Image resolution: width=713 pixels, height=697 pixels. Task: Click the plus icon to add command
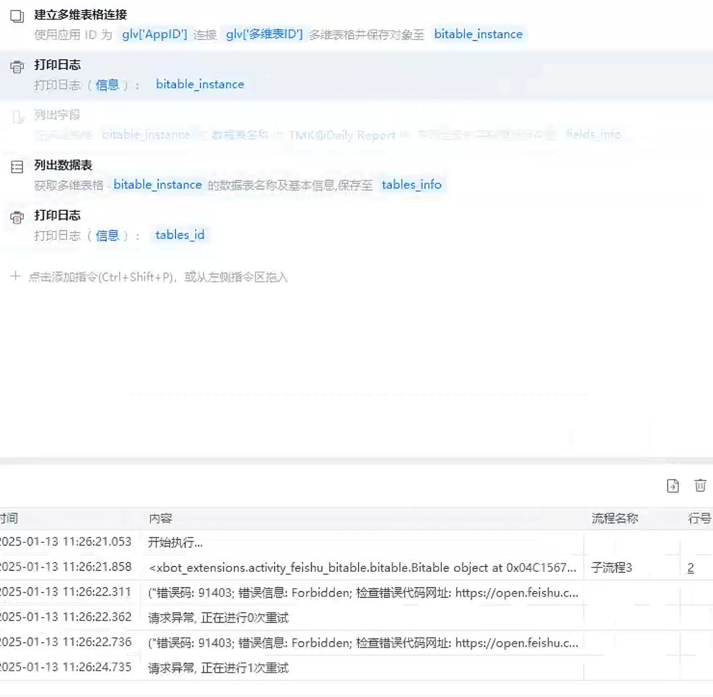tap(15, 277)
